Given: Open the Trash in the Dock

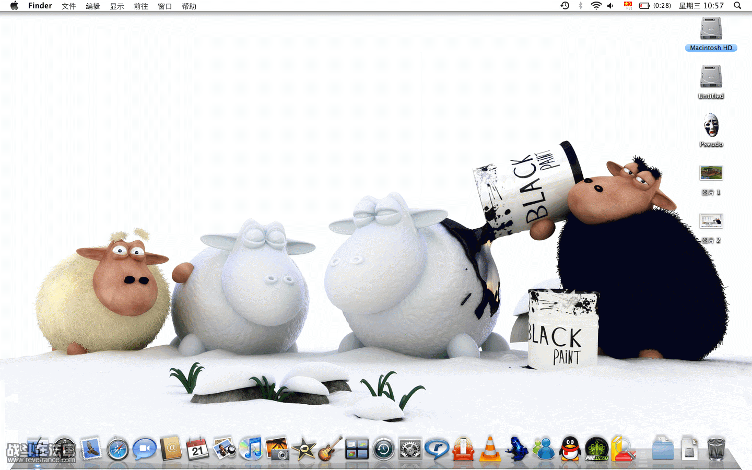Looking at the screenshot, I should (716, 449).
